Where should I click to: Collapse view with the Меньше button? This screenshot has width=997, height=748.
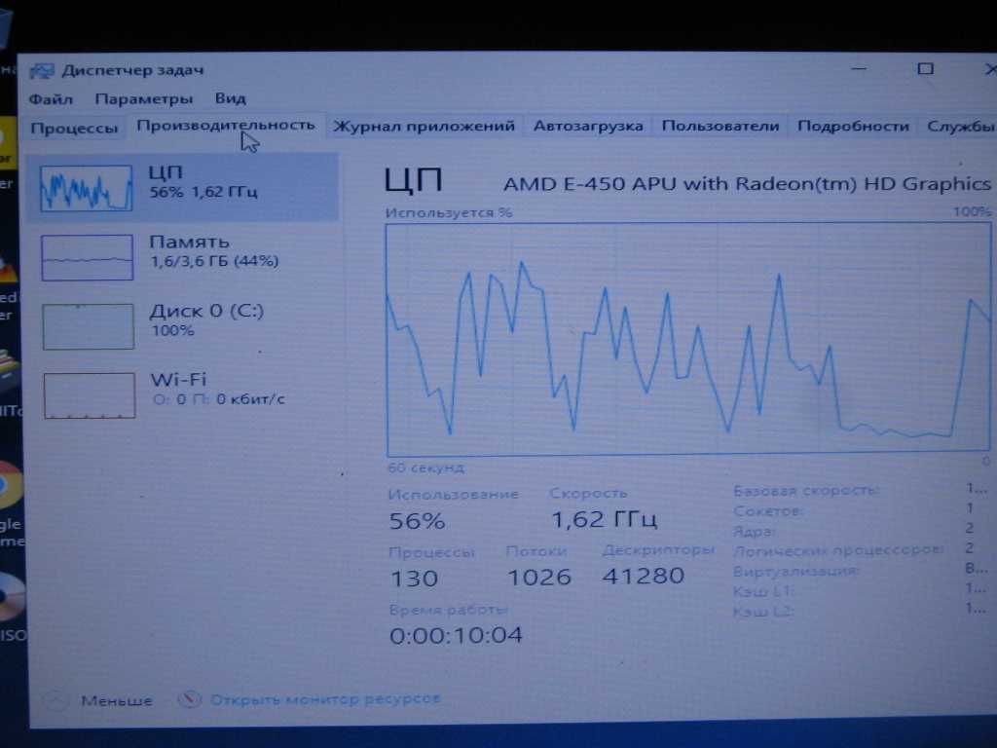click(117, 701)
